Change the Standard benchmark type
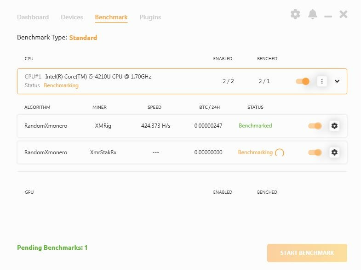Viewport: 361px width, 270px height. [x=83, y=38]
